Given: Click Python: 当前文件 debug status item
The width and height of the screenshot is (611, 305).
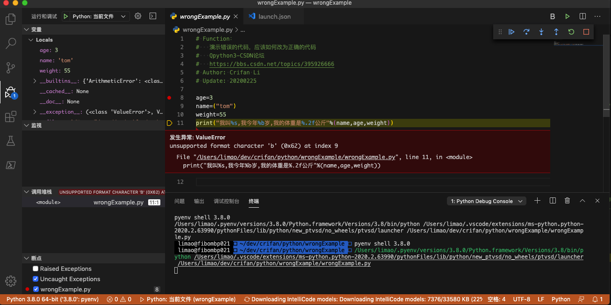Looking at the screenshot, I should pos(187,299).
